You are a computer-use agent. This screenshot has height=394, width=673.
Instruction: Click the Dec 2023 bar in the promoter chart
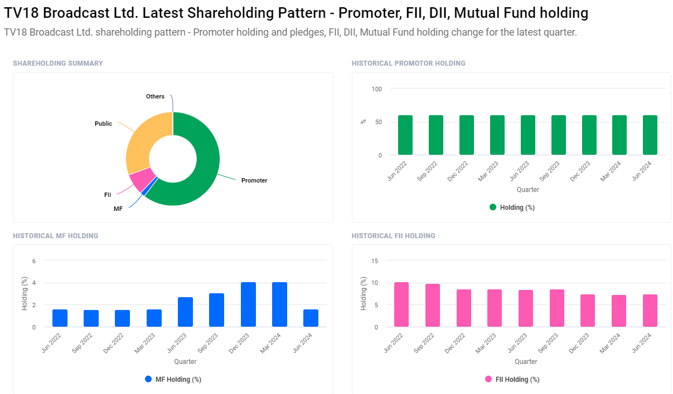[x=589, y=135]
